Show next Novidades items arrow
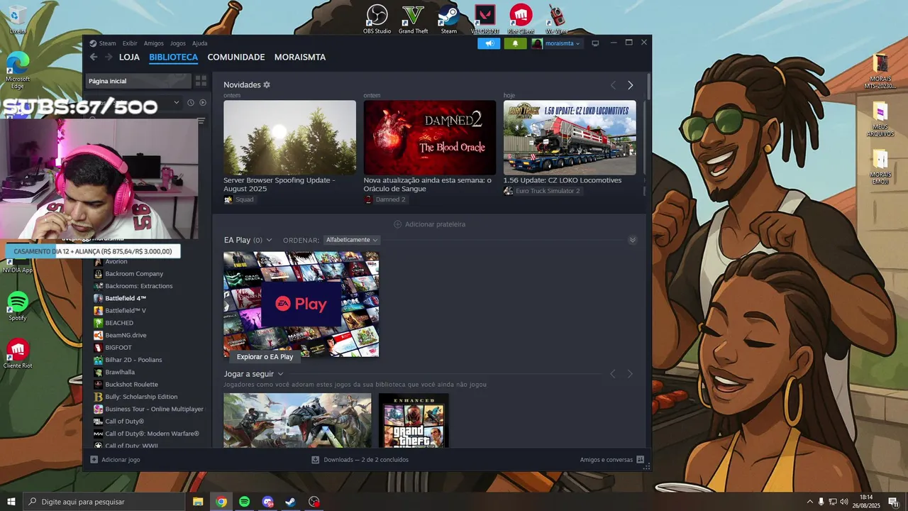The width and height of the screenshot is (908, 511). point(630,85)
